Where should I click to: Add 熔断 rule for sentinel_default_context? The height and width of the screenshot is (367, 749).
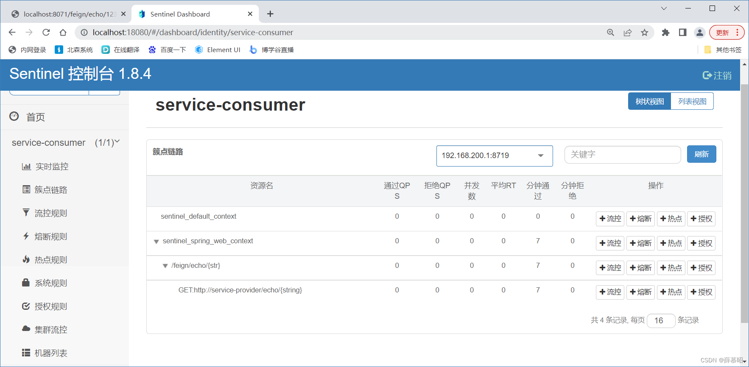click(x=640, y=219)
